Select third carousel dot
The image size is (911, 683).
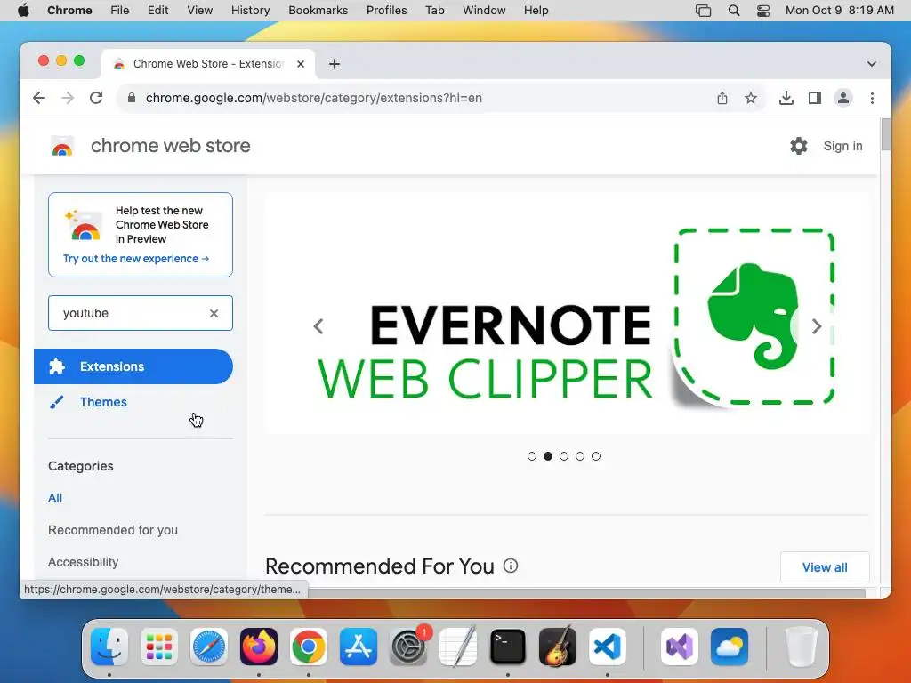[563, 456]
